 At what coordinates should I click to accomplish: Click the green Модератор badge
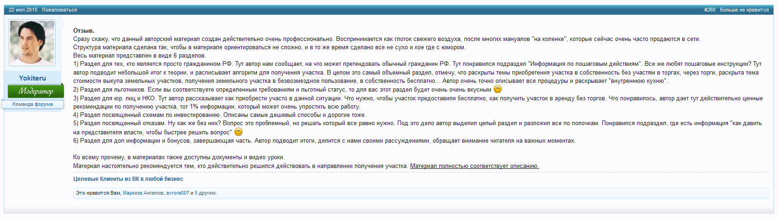tap(35, 91)
